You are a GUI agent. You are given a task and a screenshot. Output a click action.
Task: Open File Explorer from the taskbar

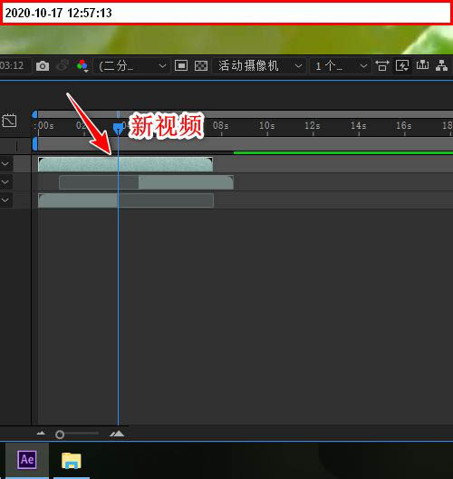pyautogui.click(x=72, y=461)
